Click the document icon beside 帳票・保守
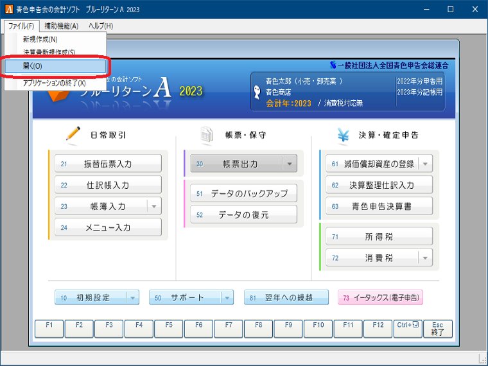The width and height of the screenshot is (488, 366). click(207, 135)
